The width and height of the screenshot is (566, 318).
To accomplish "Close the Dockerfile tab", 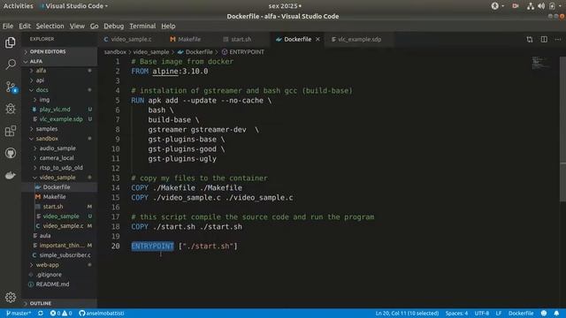I will (x=317, y=39).
